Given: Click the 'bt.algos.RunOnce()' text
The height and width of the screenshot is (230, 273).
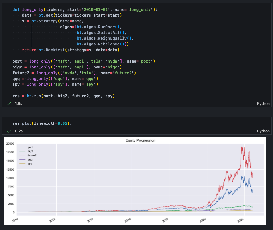Looking at the screenshot, I should point(98,27).
